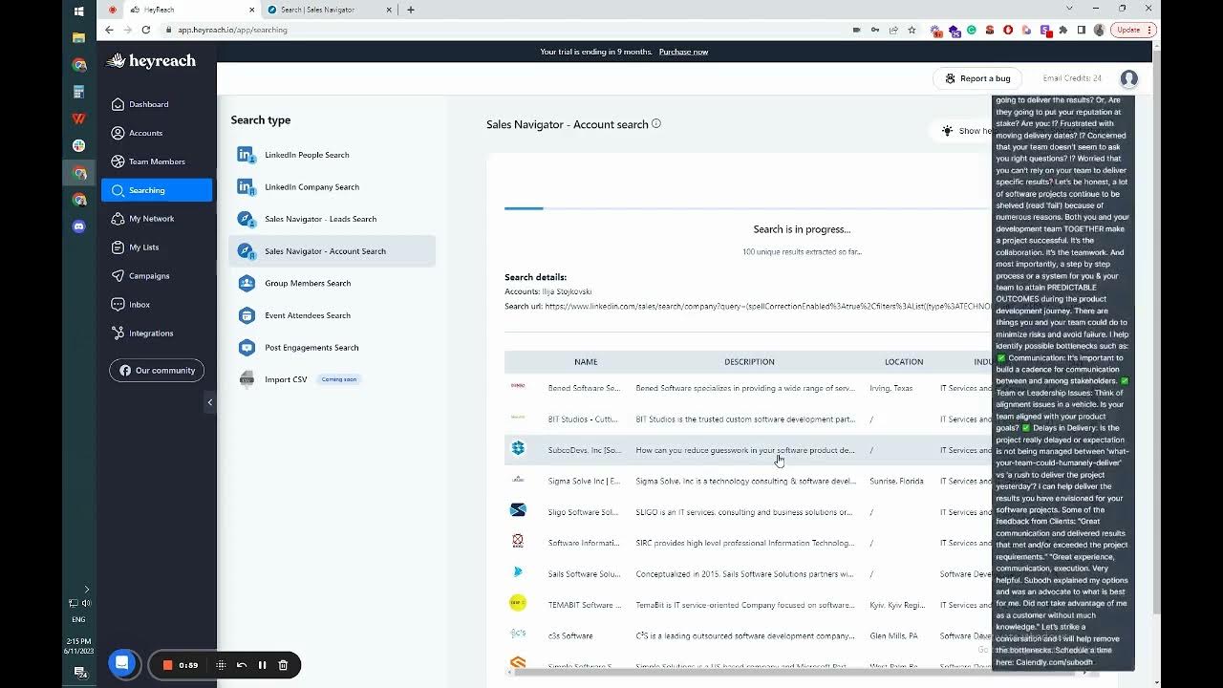The height and width of the screenshot is (688, 1223).
Task: Click SubcoDevs. Inc logo icon
Action: click(x=518, y=448)
